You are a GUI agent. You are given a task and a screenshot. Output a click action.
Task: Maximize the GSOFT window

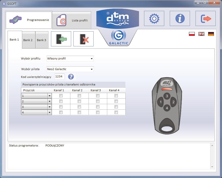(x=205, y=3)
